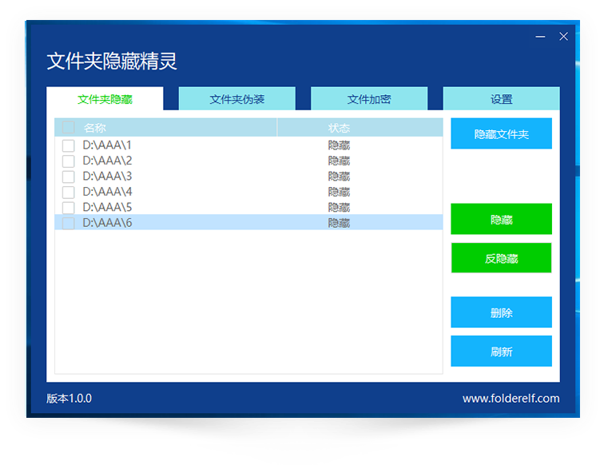Select the row text D:\AAA\5

point(107,207)
